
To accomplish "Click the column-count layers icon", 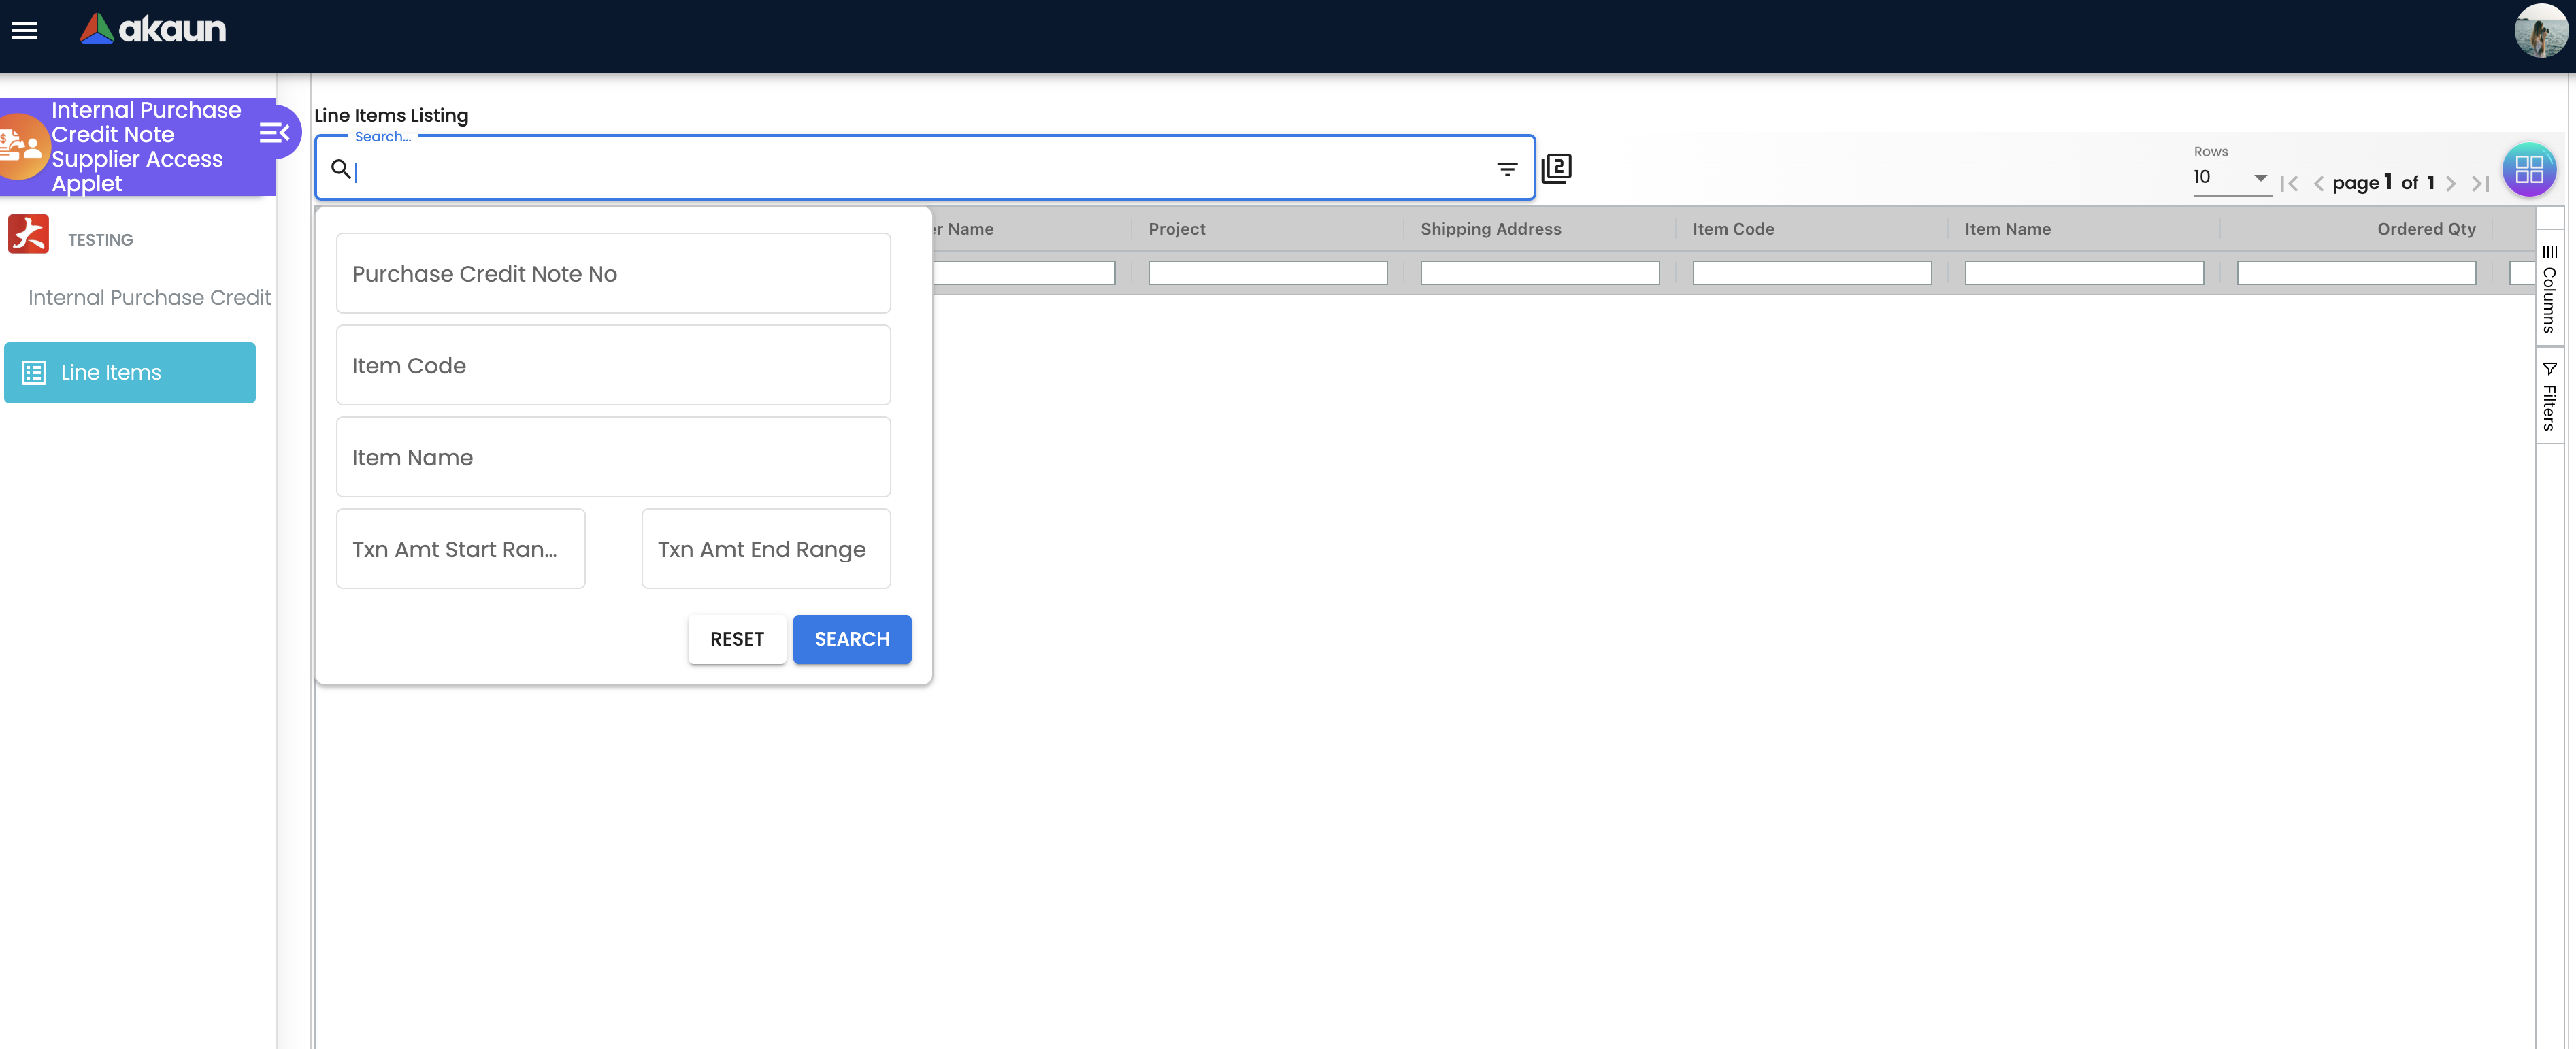I will [1556, 168].
